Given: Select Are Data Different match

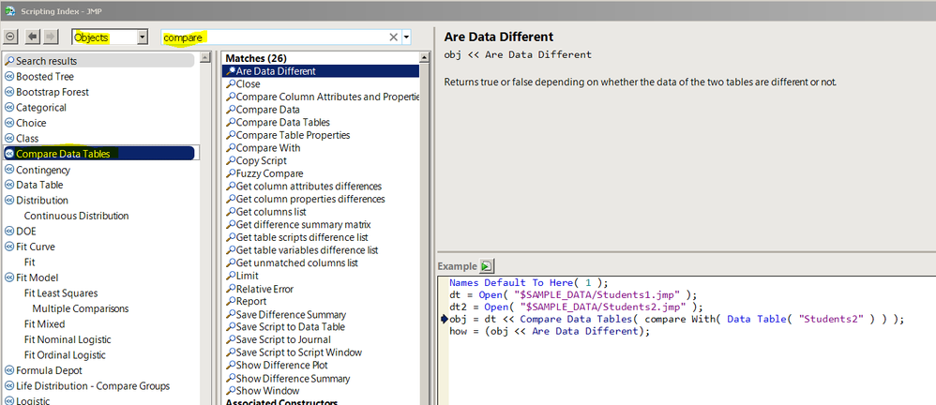Looking at the screenshot, I should pyautogui.click(x=321, y=71).
